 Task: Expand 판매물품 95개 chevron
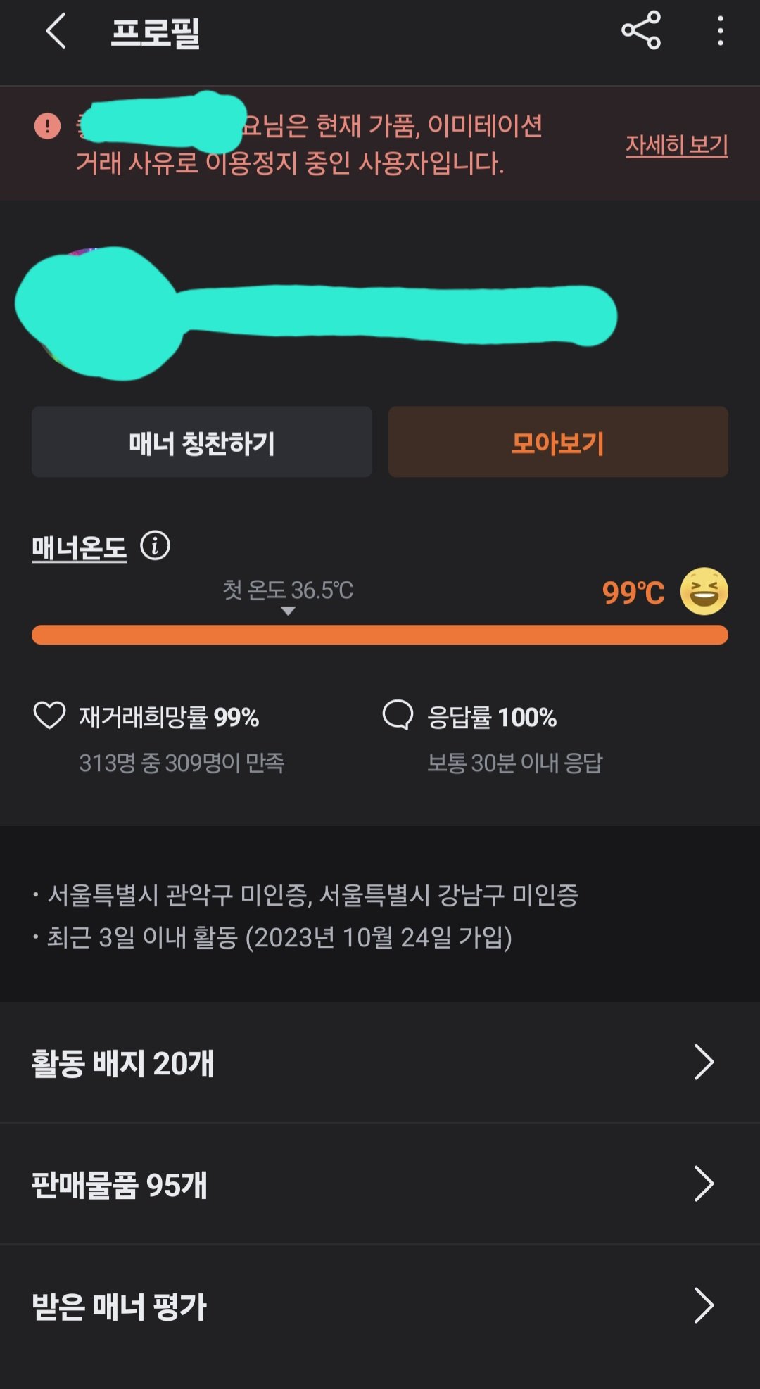704,1184
